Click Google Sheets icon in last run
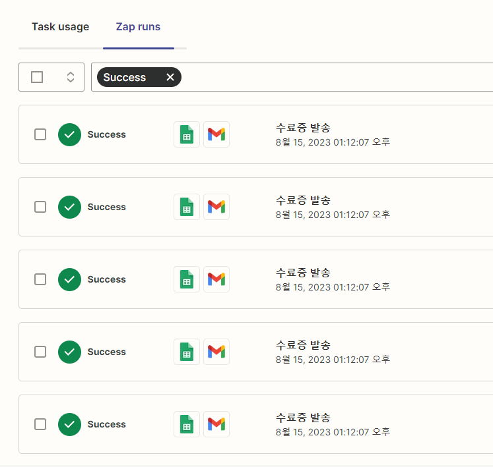 (x=187, y=424)
